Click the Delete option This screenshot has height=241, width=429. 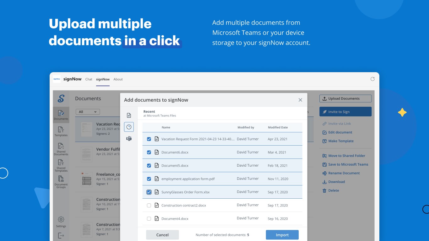pos(331,190)
